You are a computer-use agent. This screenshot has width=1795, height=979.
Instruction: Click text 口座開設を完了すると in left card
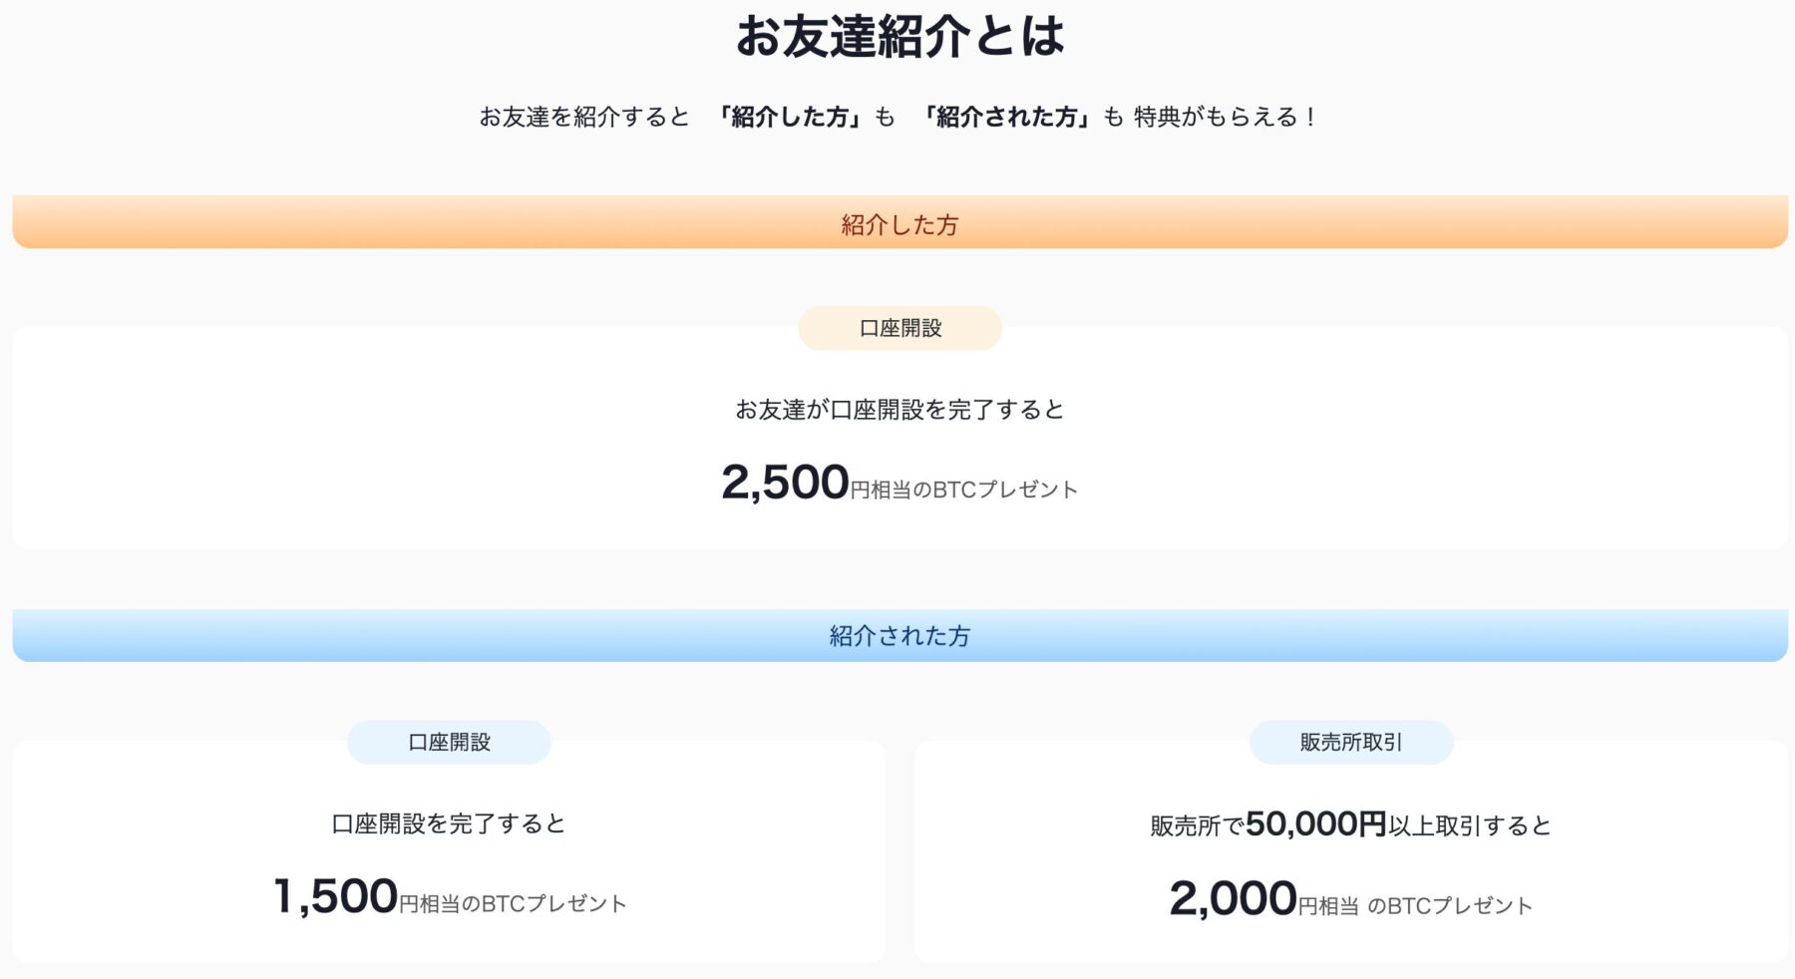point(449,823)
